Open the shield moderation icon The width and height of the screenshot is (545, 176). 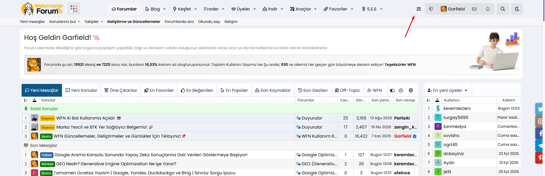click(x=431, y=9)
